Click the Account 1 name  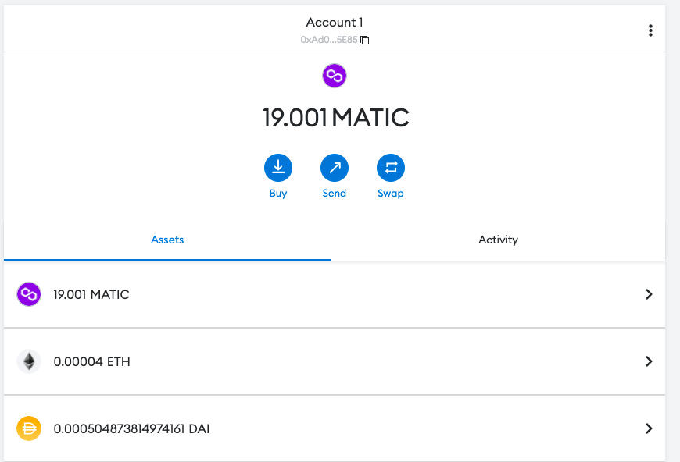click(x=335, y=22)
